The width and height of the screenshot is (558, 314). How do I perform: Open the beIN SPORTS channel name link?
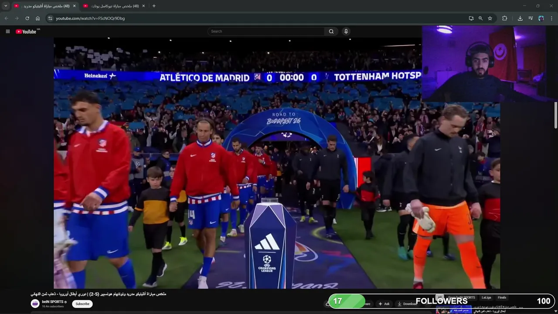click(53, 302)
